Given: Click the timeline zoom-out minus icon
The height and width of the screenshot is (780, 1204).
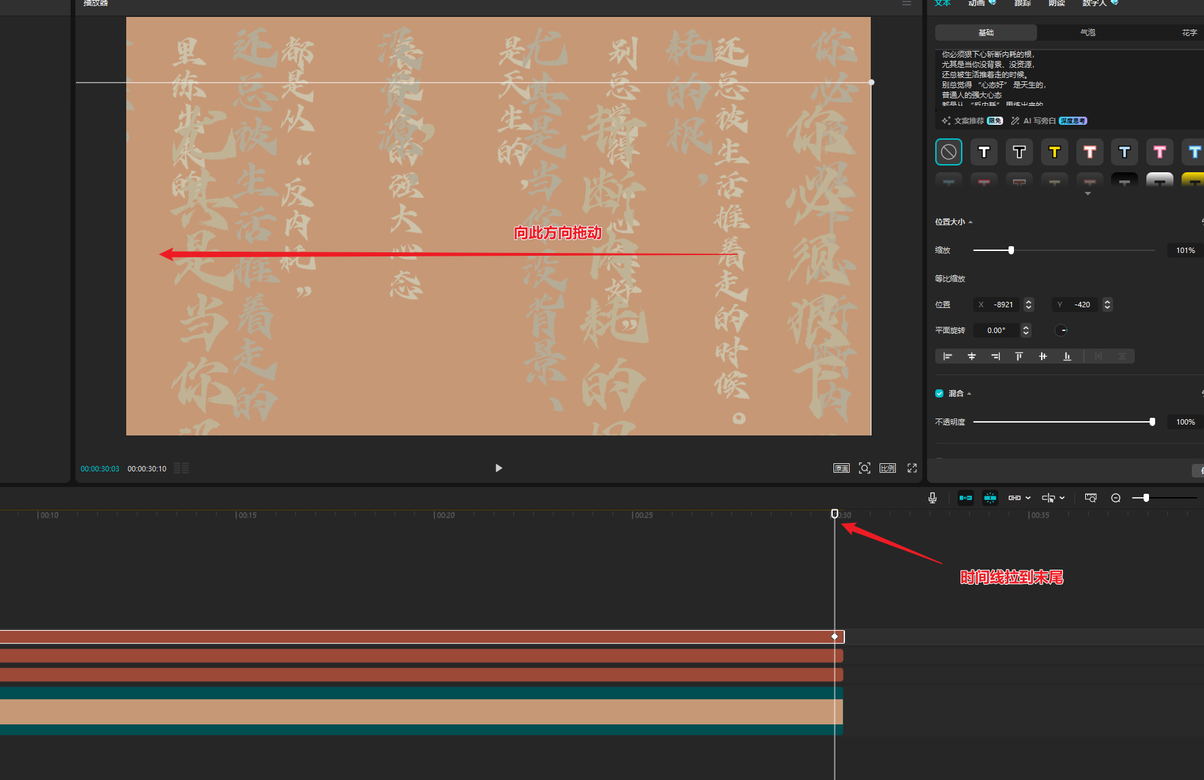Looking at the screenshot, I should pos(1116,498).
